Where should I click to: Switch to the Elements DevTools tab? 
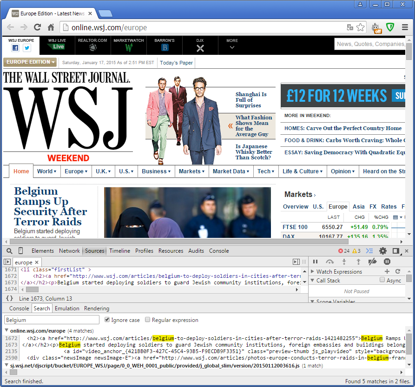[43, 251]
